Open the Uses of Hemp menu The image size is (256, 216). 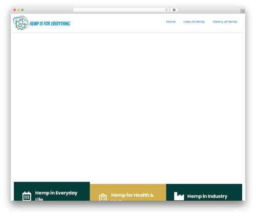(x=194, y=21)
